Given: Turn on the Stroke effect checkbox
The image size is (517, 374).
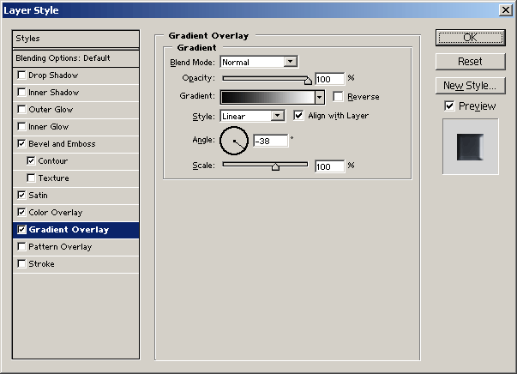Looking at the screenshot, I should point(21,264).
